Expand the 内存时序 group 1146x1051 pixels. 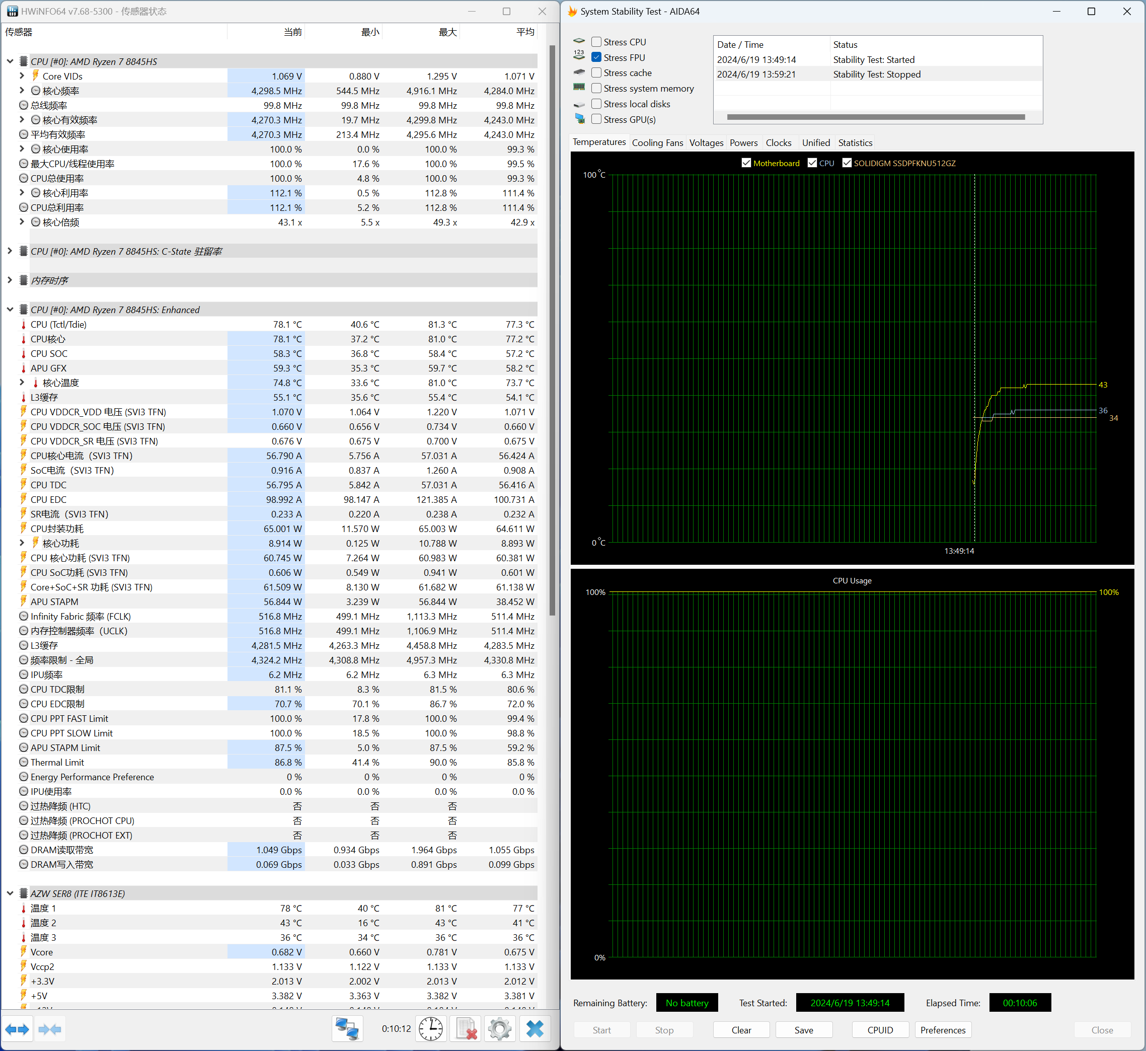(x=10, y=280)
